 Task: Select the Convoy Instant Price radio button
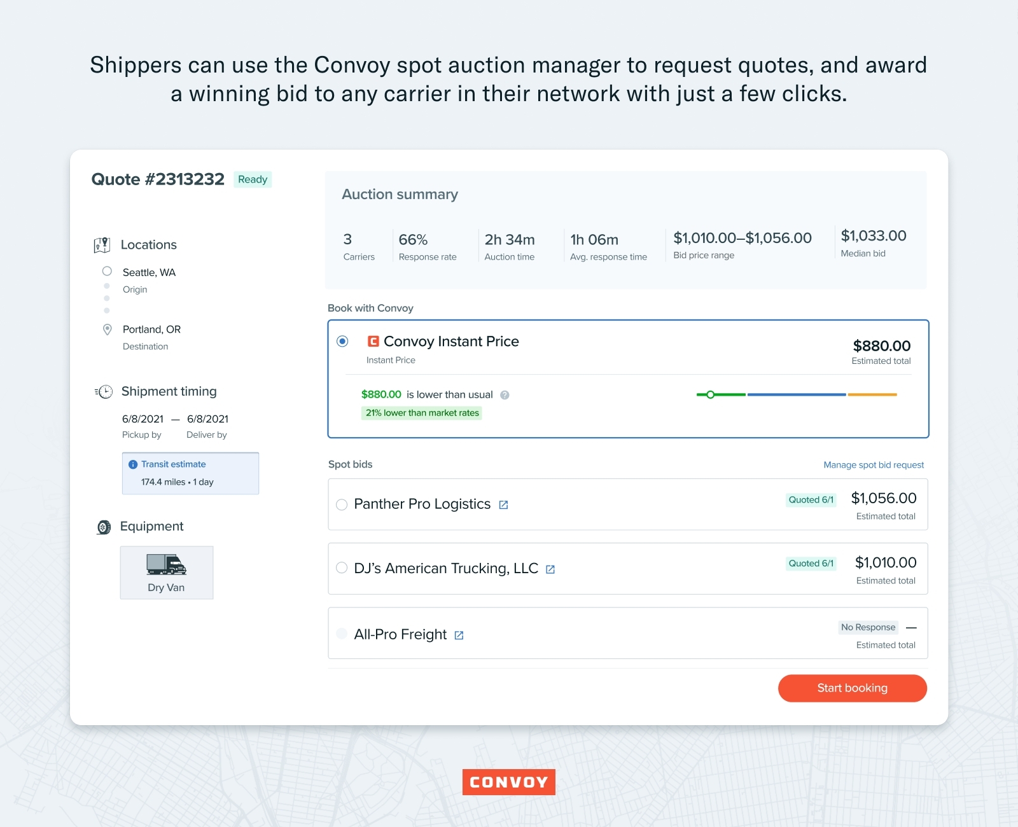pos(343,342)
